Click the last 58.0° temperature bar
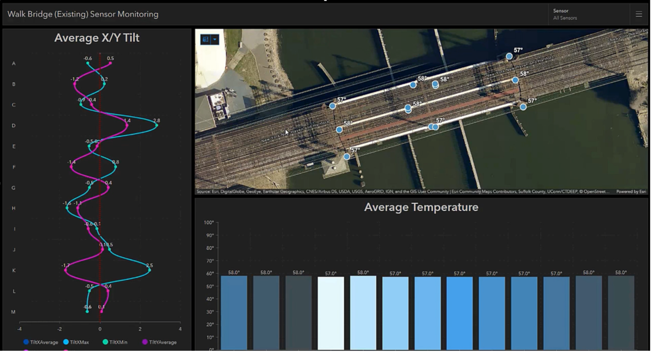 pos(621,312)
